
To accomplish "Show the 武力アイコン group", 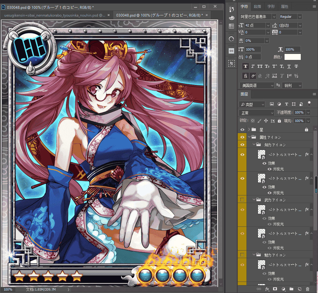I will pyautogui.click(x=242, y=200).
